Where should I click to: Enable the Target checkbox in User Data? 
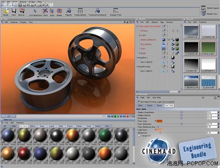pyautogui.click(x=139, y=136)
